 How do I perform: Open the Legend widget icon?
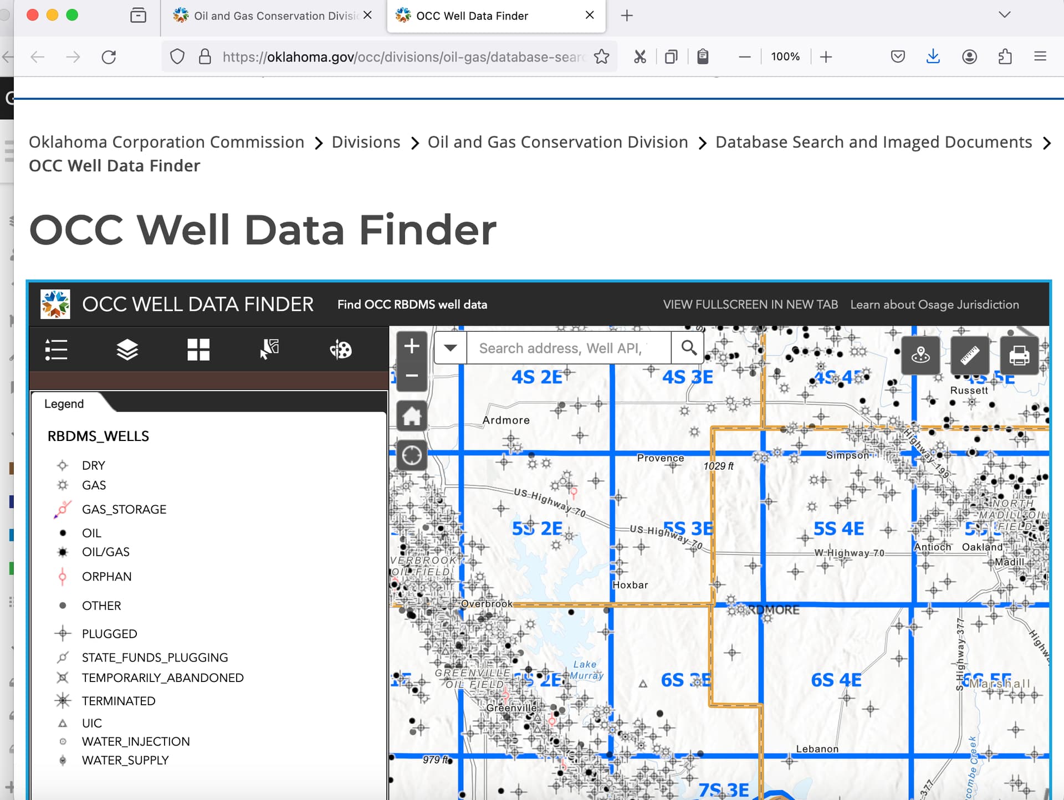(56, 350)
